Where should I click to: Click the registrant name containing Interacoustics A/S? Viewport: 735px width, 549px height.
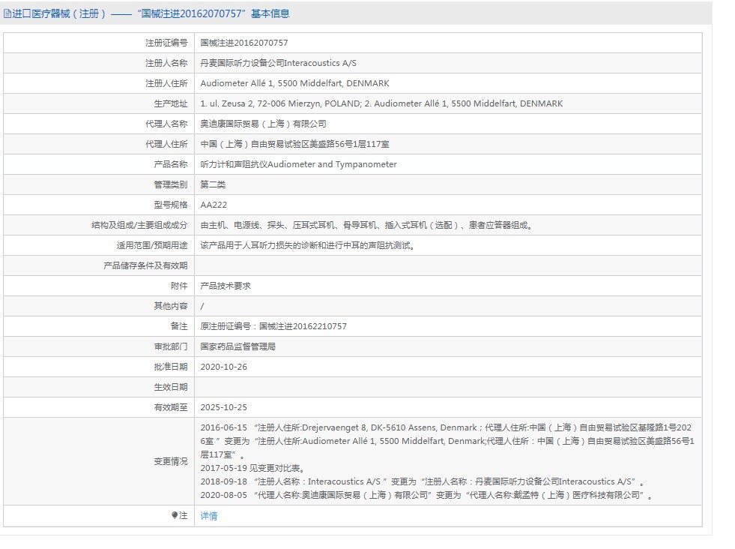(x=278, y=63)
